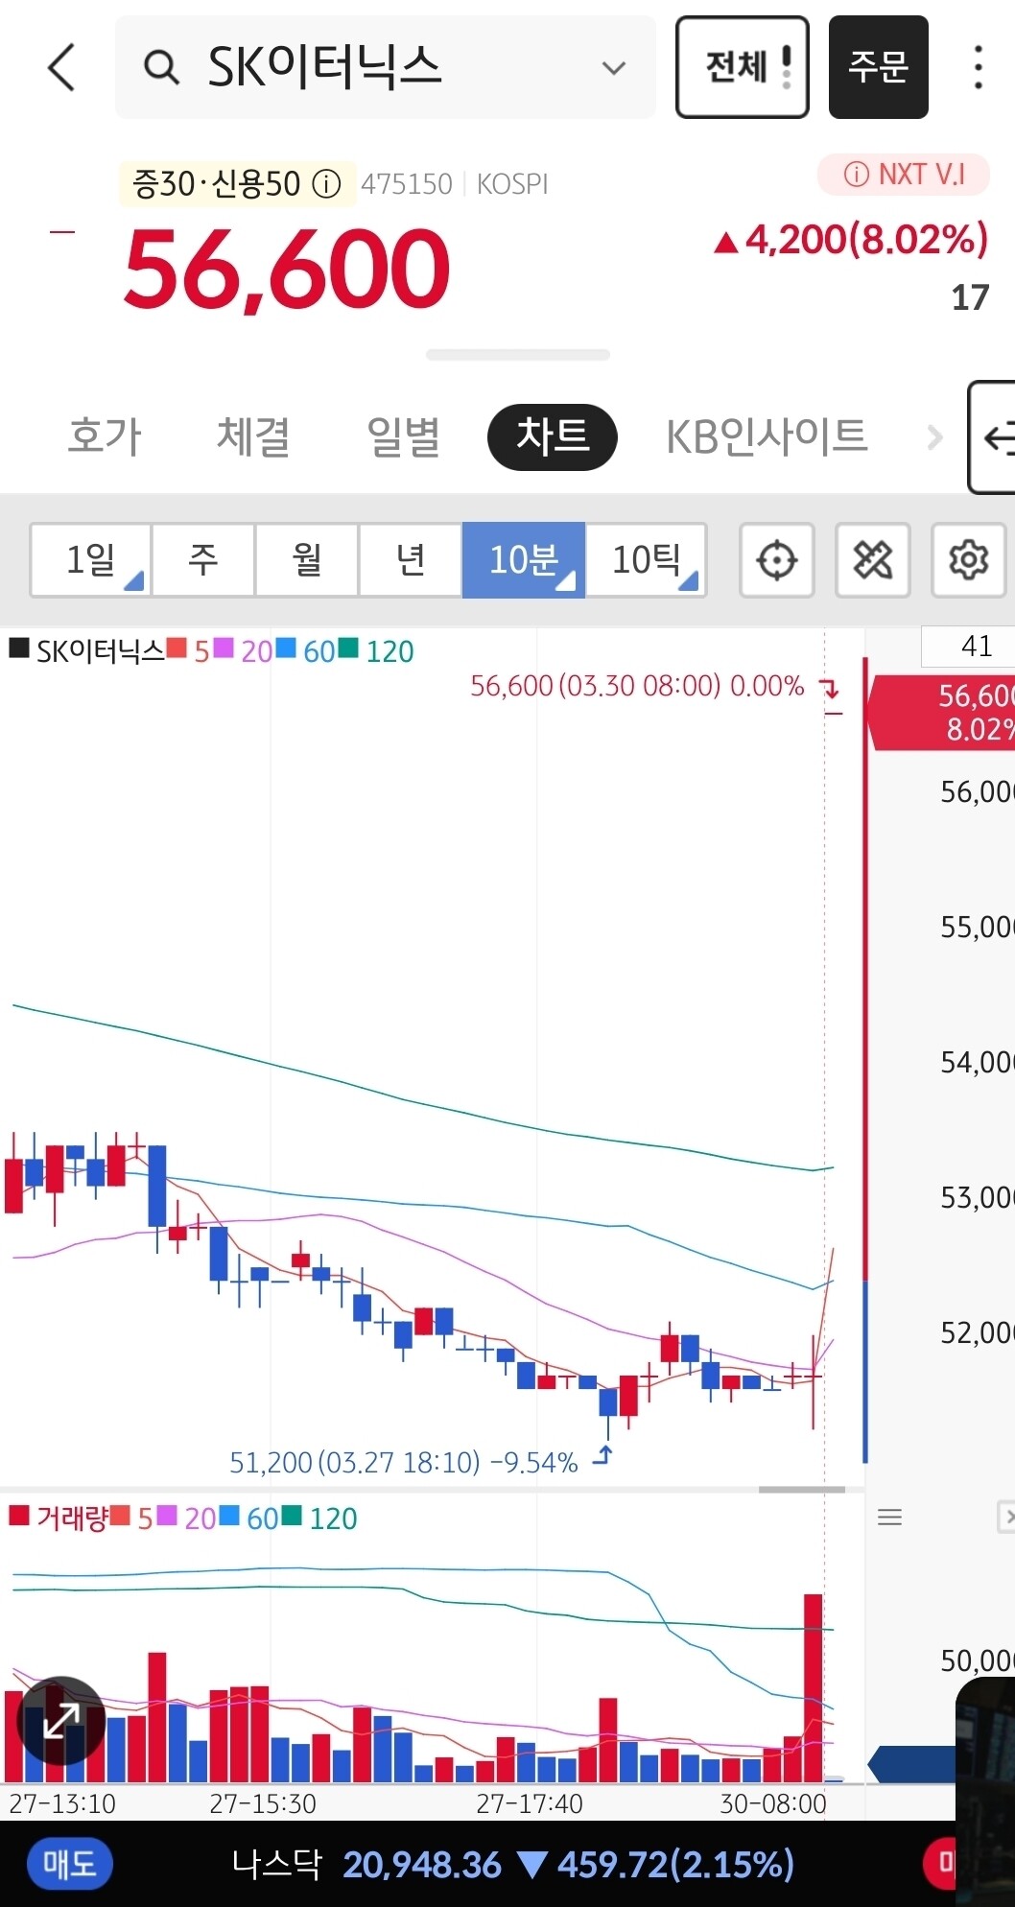Open chart settings gear

(968, 560)
